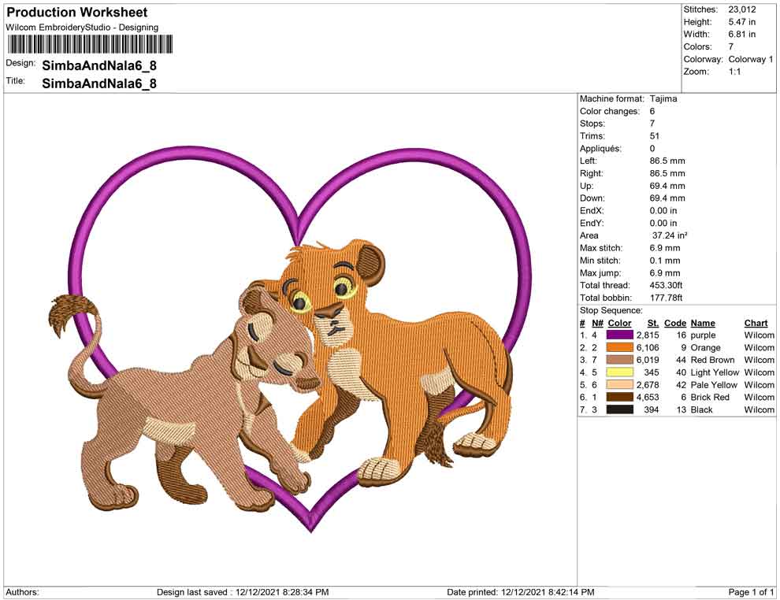This screenshot has width=780, height=600.
Task: Click the 'Code' column header
Action: click(675, 323)
